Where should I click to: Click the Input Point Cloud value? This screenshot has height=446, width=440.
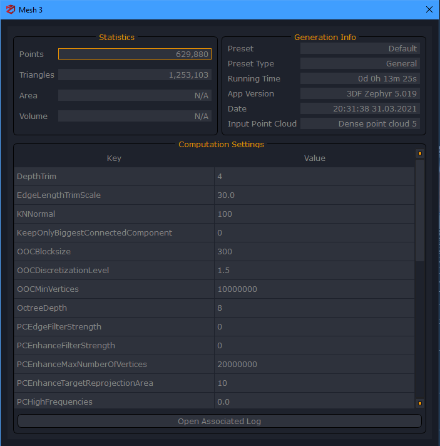click(x=360, y=124)
